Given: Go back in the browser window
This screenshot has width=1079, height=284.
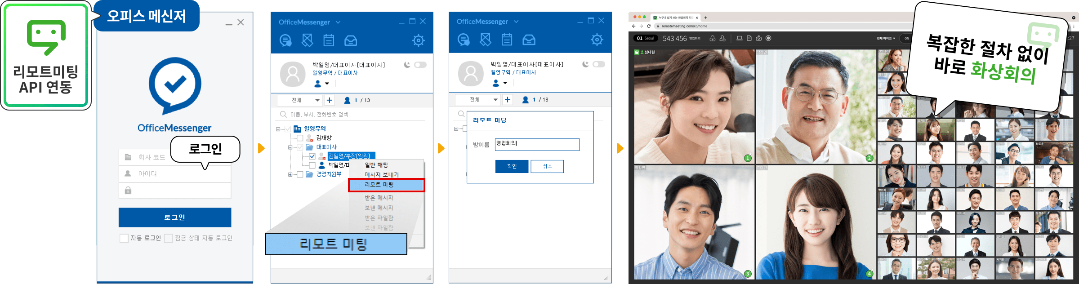Looking at the screenshot, I should click(634, 26).
